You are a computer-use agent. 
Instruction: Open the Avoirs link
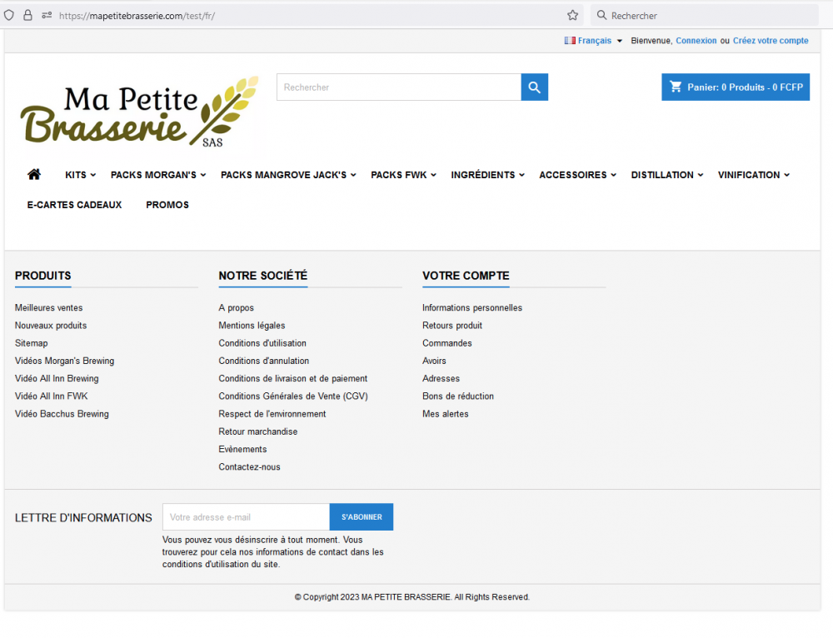(x=434, y=361)
